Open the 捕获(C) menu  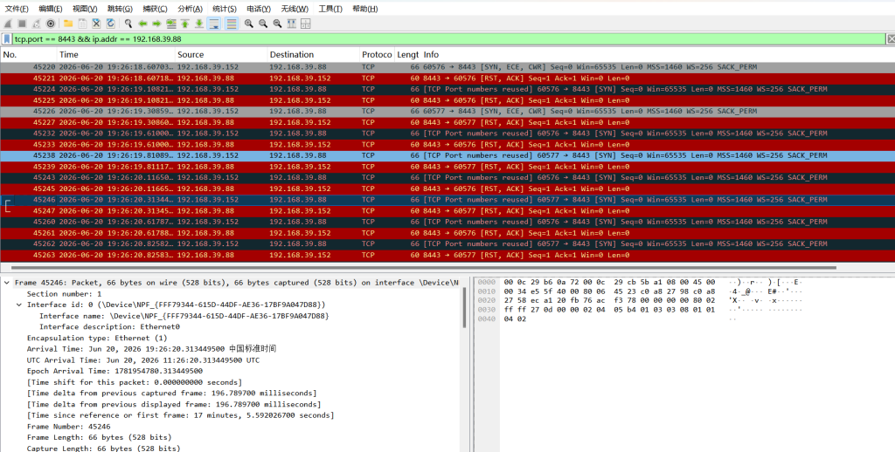[155, 9]
